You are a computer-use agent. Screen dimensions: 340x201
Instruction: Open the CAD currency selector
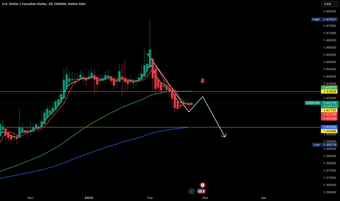[x=330, y=4]
